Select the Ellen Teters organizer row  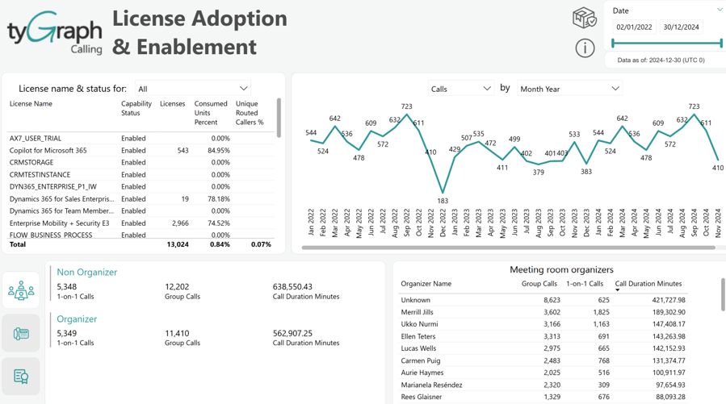click(x=543, y=336)
